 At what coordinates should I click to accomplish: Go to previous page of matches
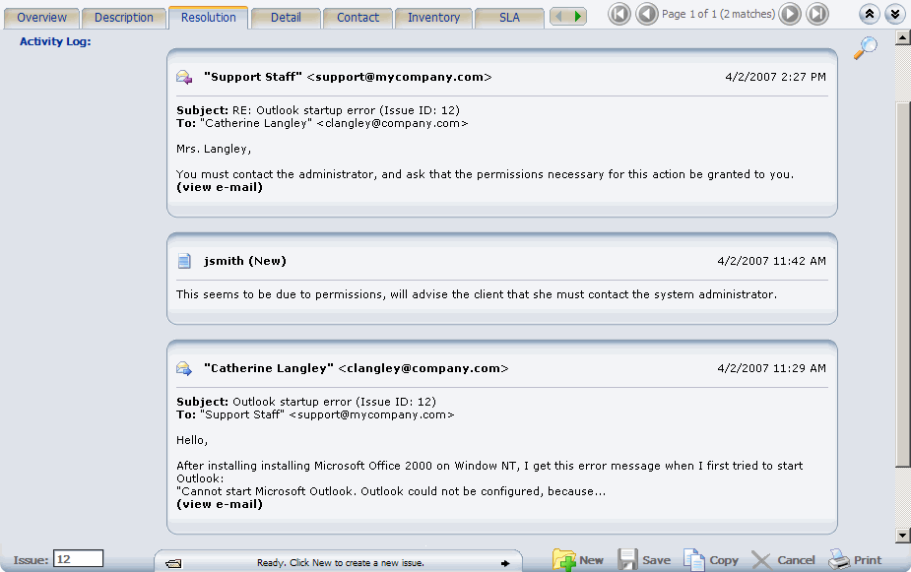647,14
